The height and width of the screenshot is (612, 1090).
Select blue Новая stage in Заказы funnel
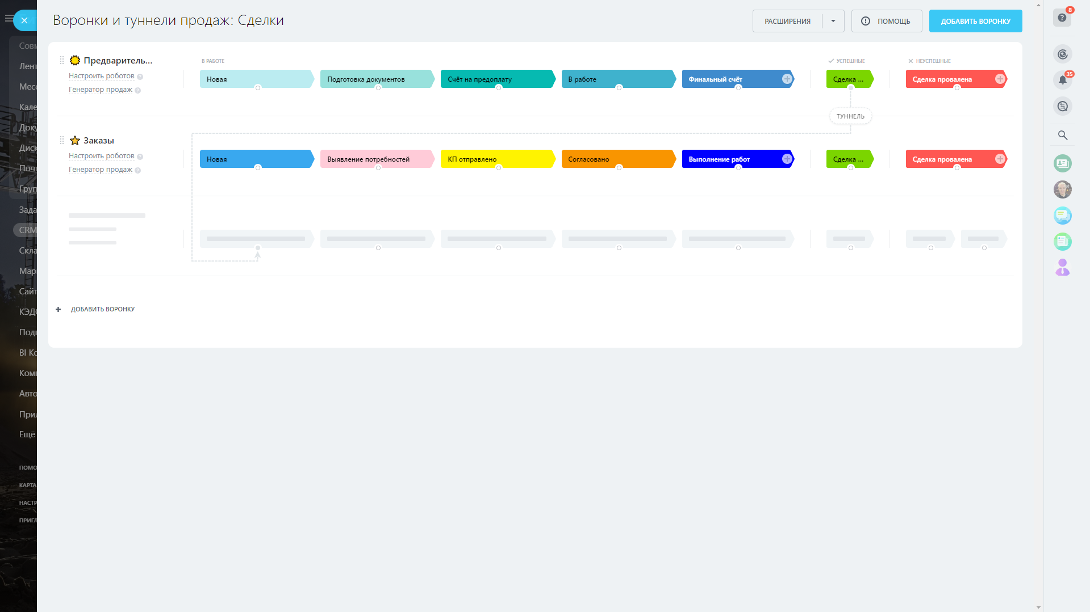(x=257, y=159)
